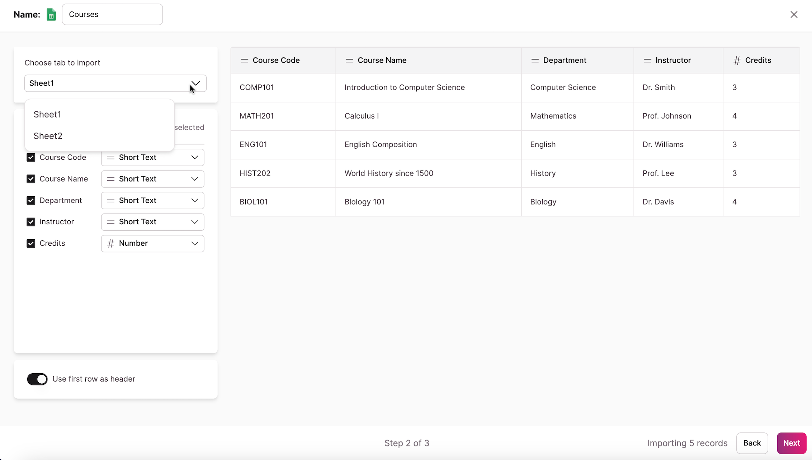Click the Back button
Image resolution: width=812 pixels, height=460 pixels.
752,443
